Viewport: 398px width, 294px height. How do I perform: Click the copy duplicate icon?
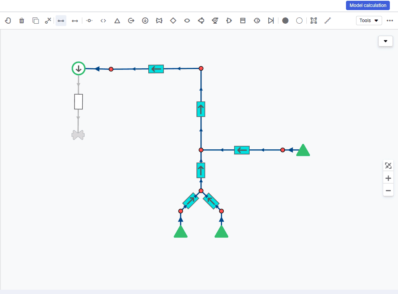coord(36,21)
